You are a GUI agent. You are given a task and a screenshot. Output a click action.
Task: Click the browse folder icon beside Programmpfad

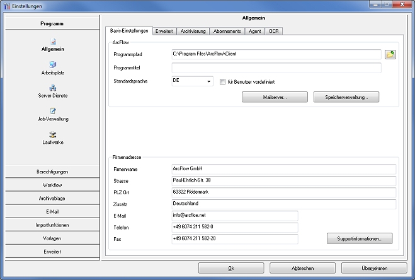[390, 54]
